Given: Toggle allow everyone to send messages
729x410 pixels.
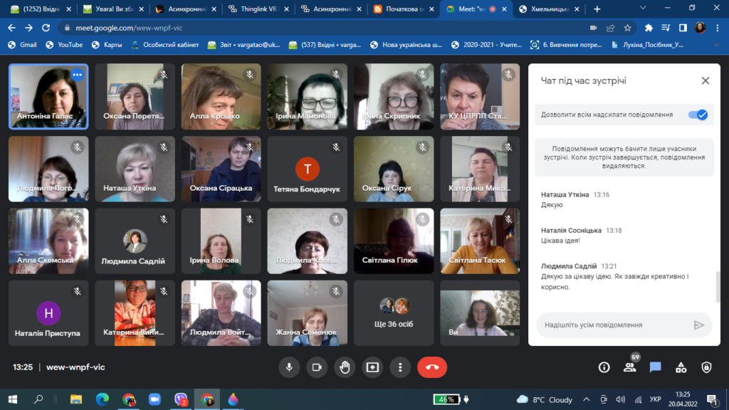Looking at the screenshot, I should (x=698, y=115).
